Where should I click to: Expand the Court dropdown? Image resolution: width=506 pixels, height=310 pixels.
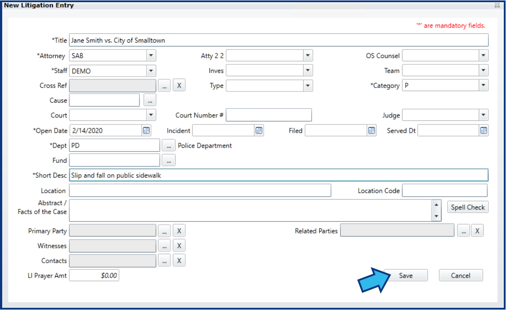pyautogui.click(x=151, y=115)
